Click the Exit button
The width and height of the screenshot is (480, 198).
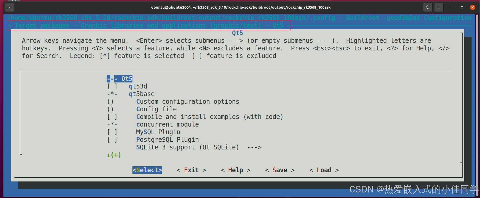191,170
